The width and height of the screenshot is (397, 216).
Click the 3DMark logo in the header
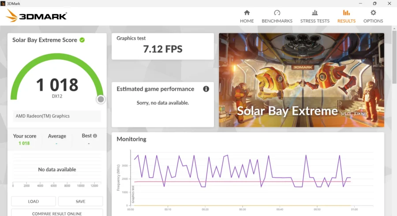37,16
